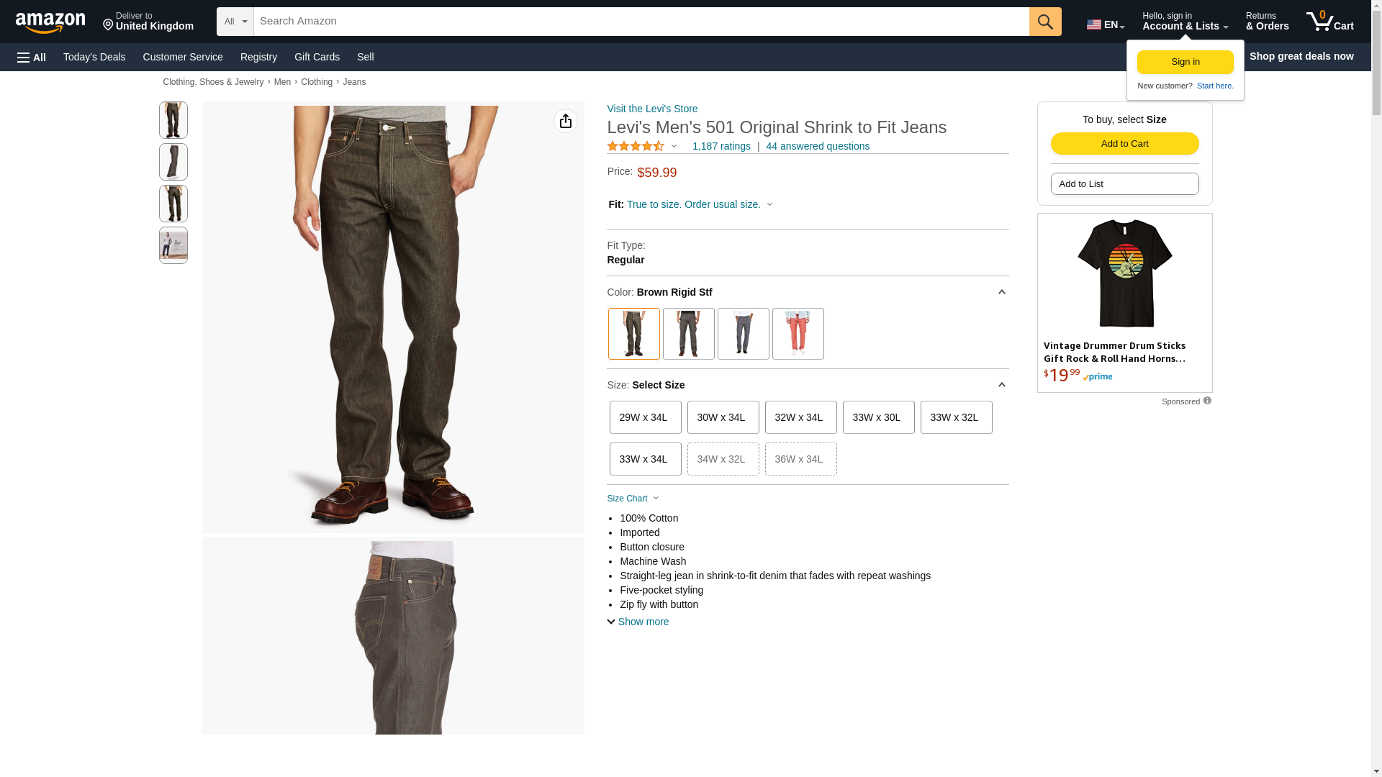Choose size 32W x 34L
This screenshot has width=1382, height=777.
[800, 417]
